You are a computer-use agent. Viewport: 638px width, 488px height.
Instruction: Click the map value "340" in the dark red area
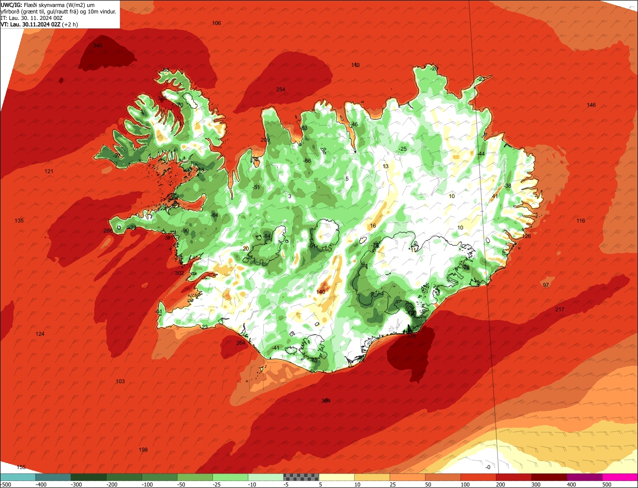tap(98, 46)
